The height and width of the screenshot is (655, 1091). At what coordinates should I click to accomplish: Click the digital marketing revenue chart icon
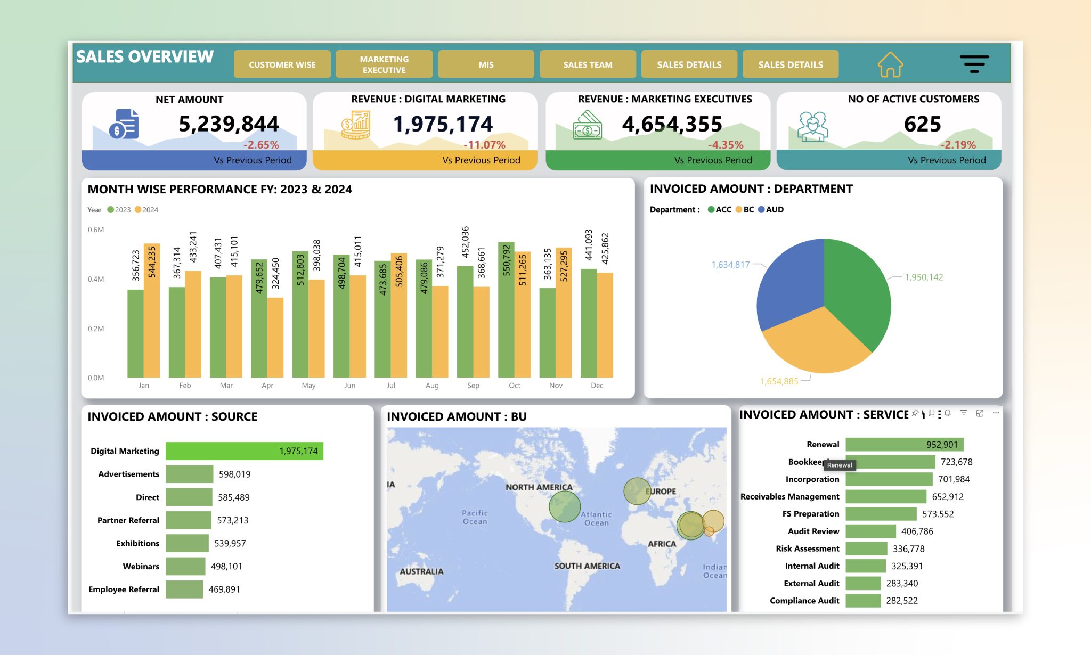pyautogui.click(x=356, y=124)
